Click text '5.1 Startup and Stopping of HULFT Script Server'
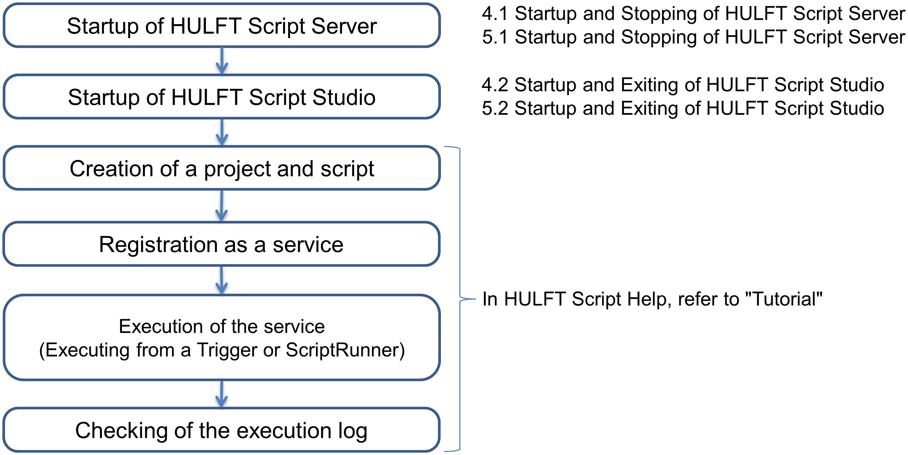The width and height of the screenshot is (908, 455). click(693, 37)
